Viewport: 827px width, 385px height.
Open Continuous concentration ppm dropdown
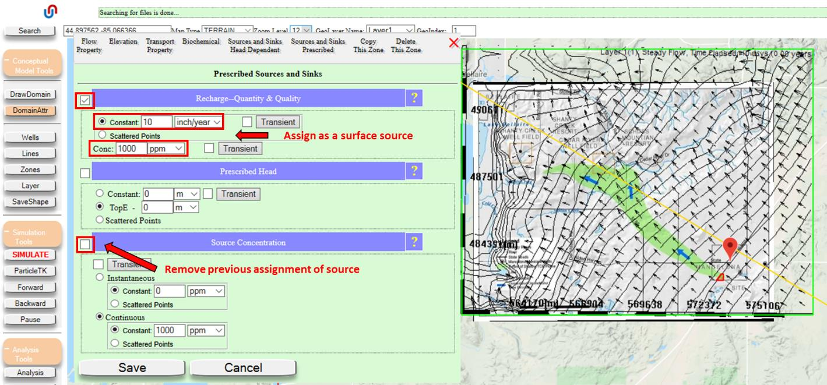tap(206, 330)
